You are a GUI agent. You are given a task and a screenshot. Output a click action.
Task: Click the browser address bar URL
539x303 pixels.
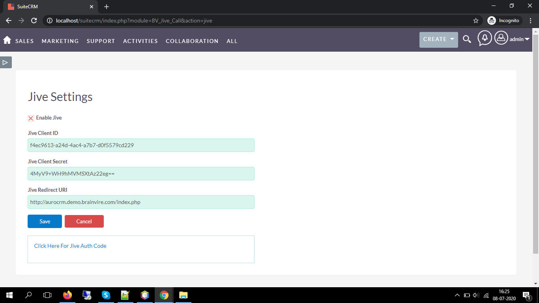click(134, 21)
